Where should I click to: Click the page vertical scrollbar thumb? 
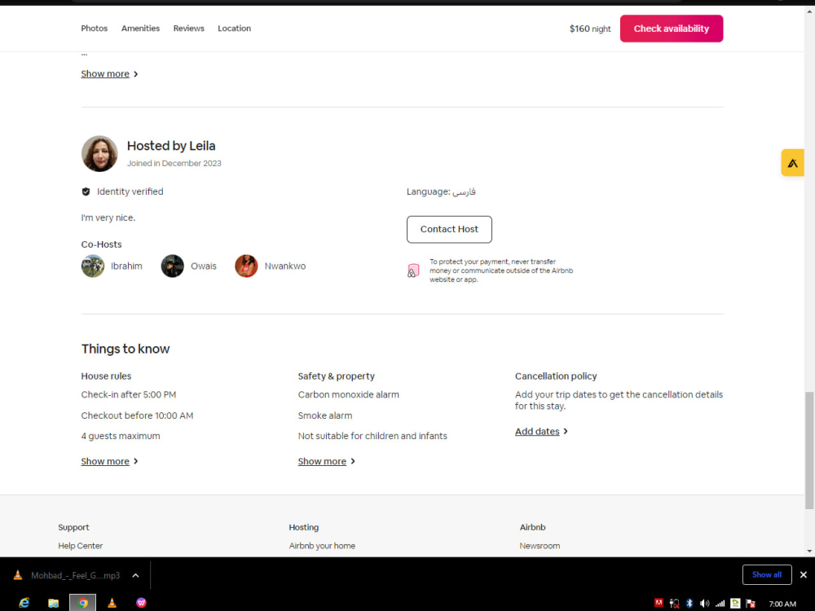[809, 451]
